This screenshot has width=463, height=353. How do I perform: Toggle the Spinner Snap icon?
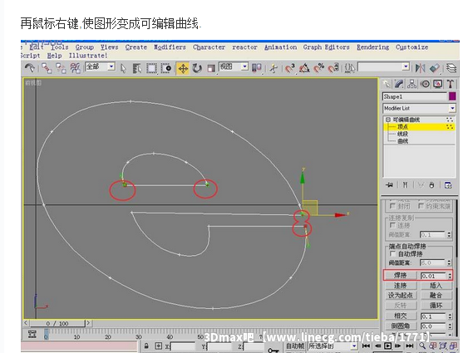[x=333, y=68]
